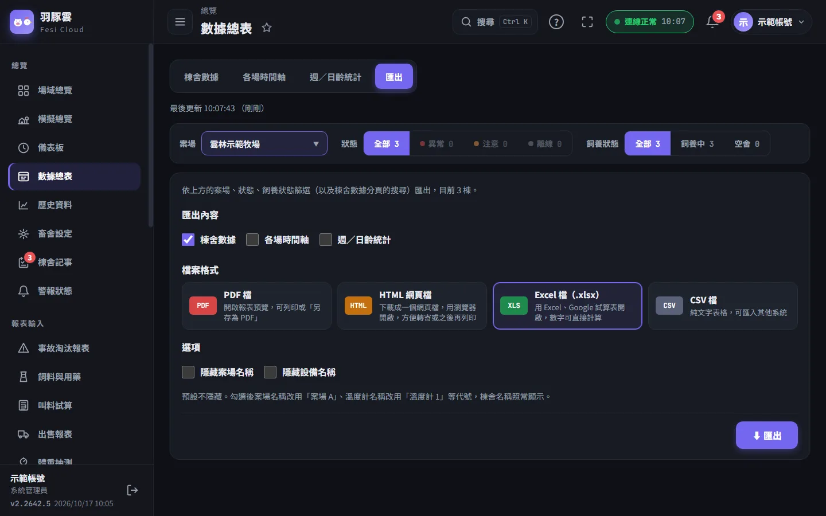Screen dimensions: 826x516
Task: Check the 各場時間軸 export content checkbox
Action: tap(252, 240)
